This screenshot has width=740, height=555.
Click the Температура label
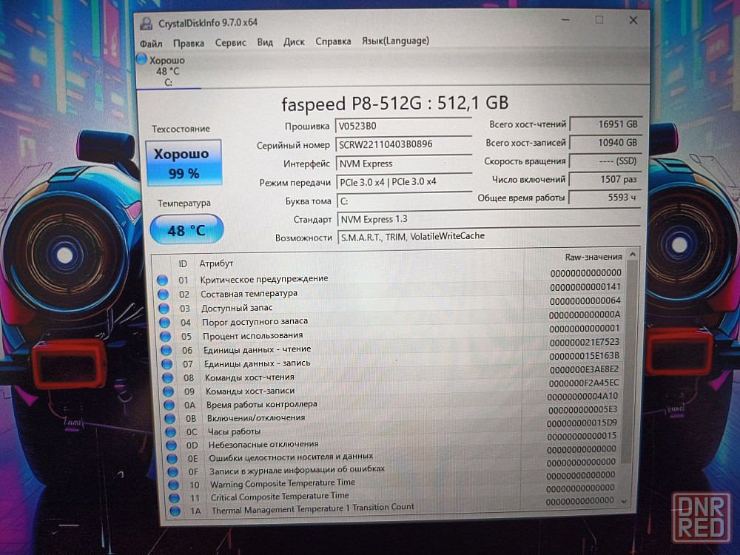184,203
